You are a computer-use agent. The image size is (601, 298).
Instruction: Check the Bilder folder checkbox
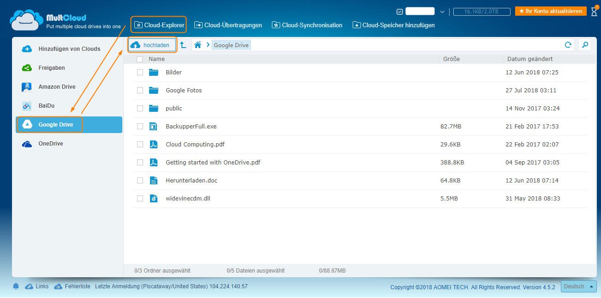click(140, 72)
